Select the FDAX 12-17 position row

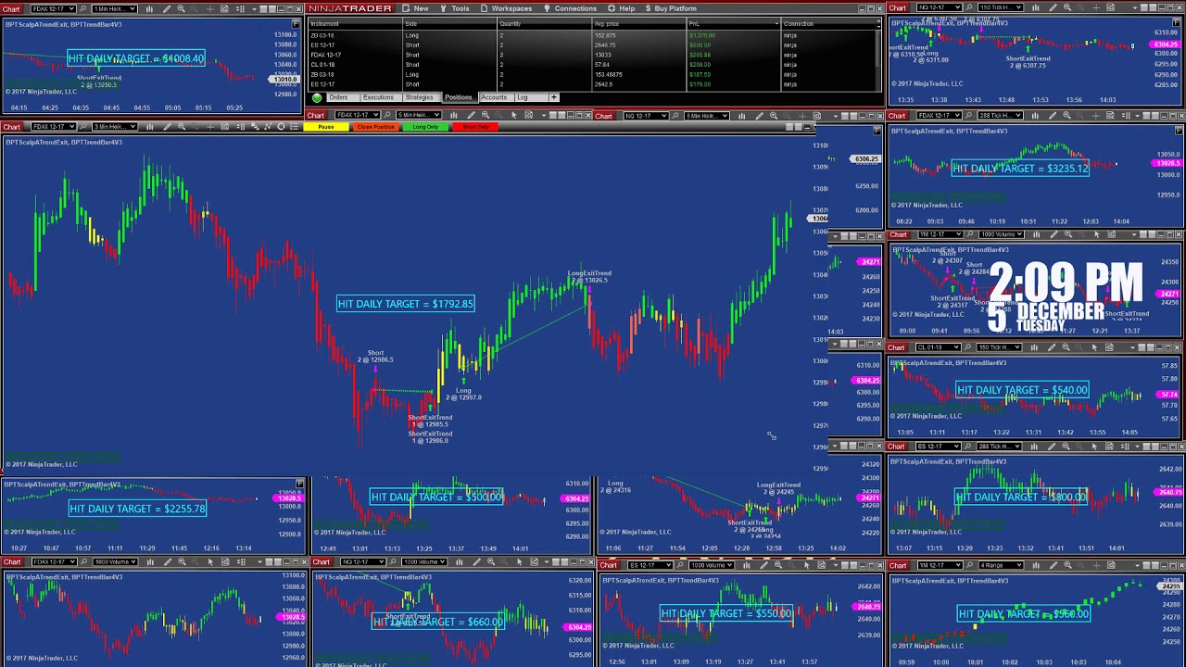[591, 55]
